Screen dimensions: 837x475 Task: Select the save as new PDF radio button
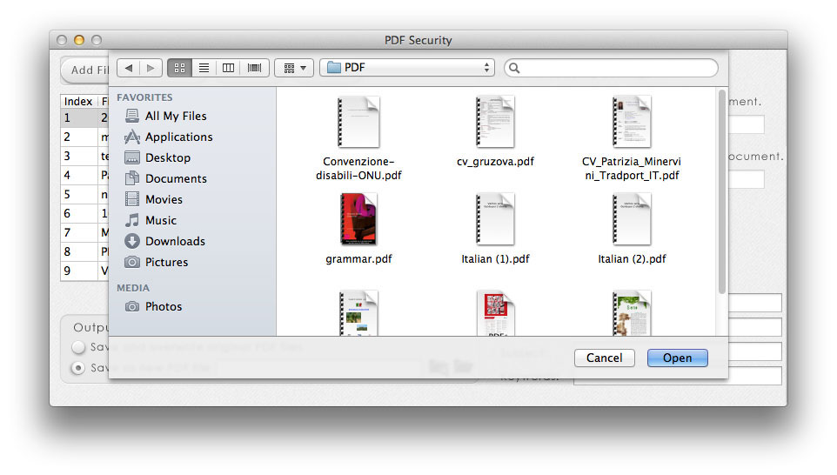[78, 368]
